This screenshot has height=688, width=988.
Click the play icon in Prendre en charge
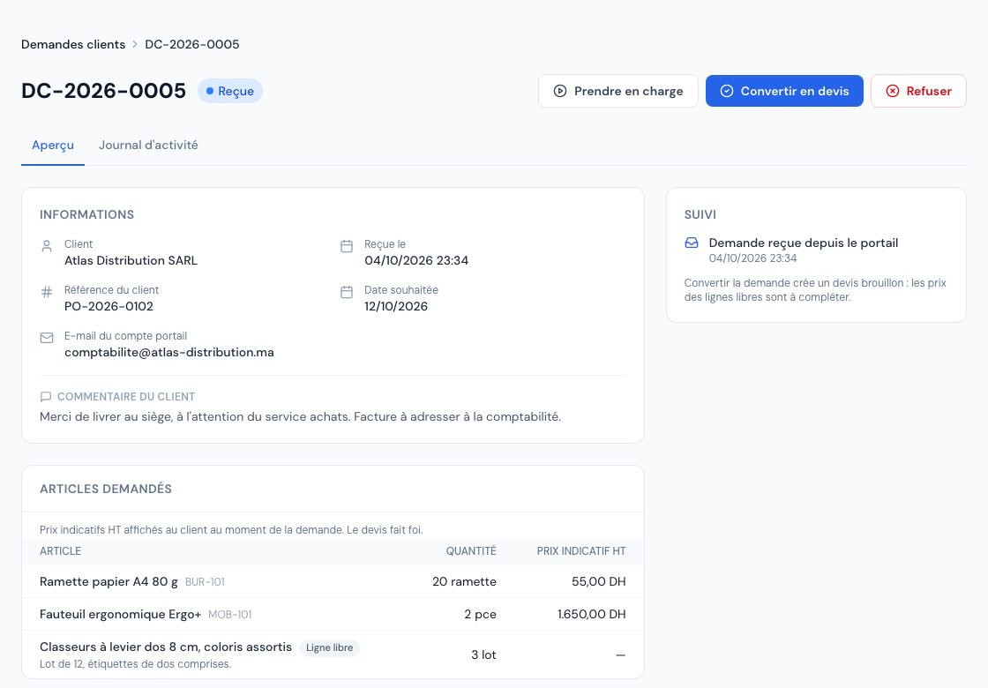[559, 91]
